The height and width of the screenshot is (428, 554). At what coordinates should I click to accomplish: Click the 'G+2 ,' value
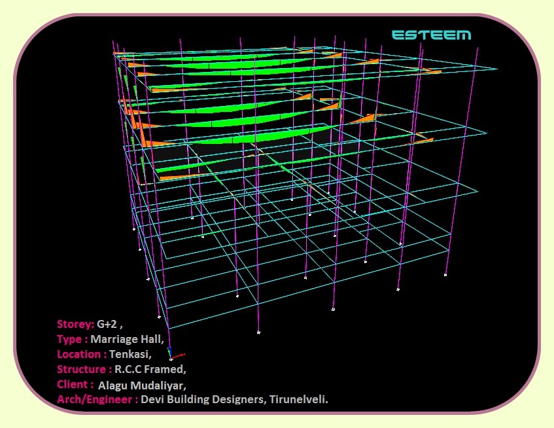(109, 324)
